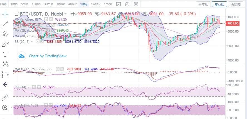This screenshot has width=247, height=119.
Task: Open settings for the MACD indicator
Action: (57, 69)
